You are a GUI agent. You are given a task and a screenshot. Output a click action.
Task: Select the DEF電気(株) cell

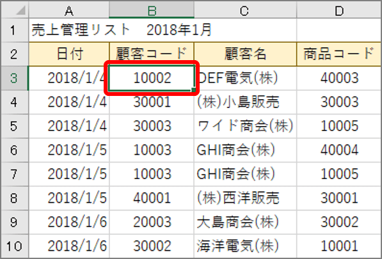(245, 78)
